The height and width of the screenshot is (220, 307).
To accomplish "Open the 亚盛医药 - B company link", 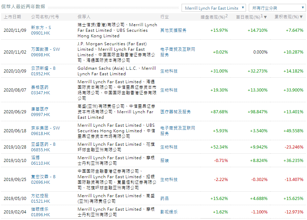I will [43, 144].
